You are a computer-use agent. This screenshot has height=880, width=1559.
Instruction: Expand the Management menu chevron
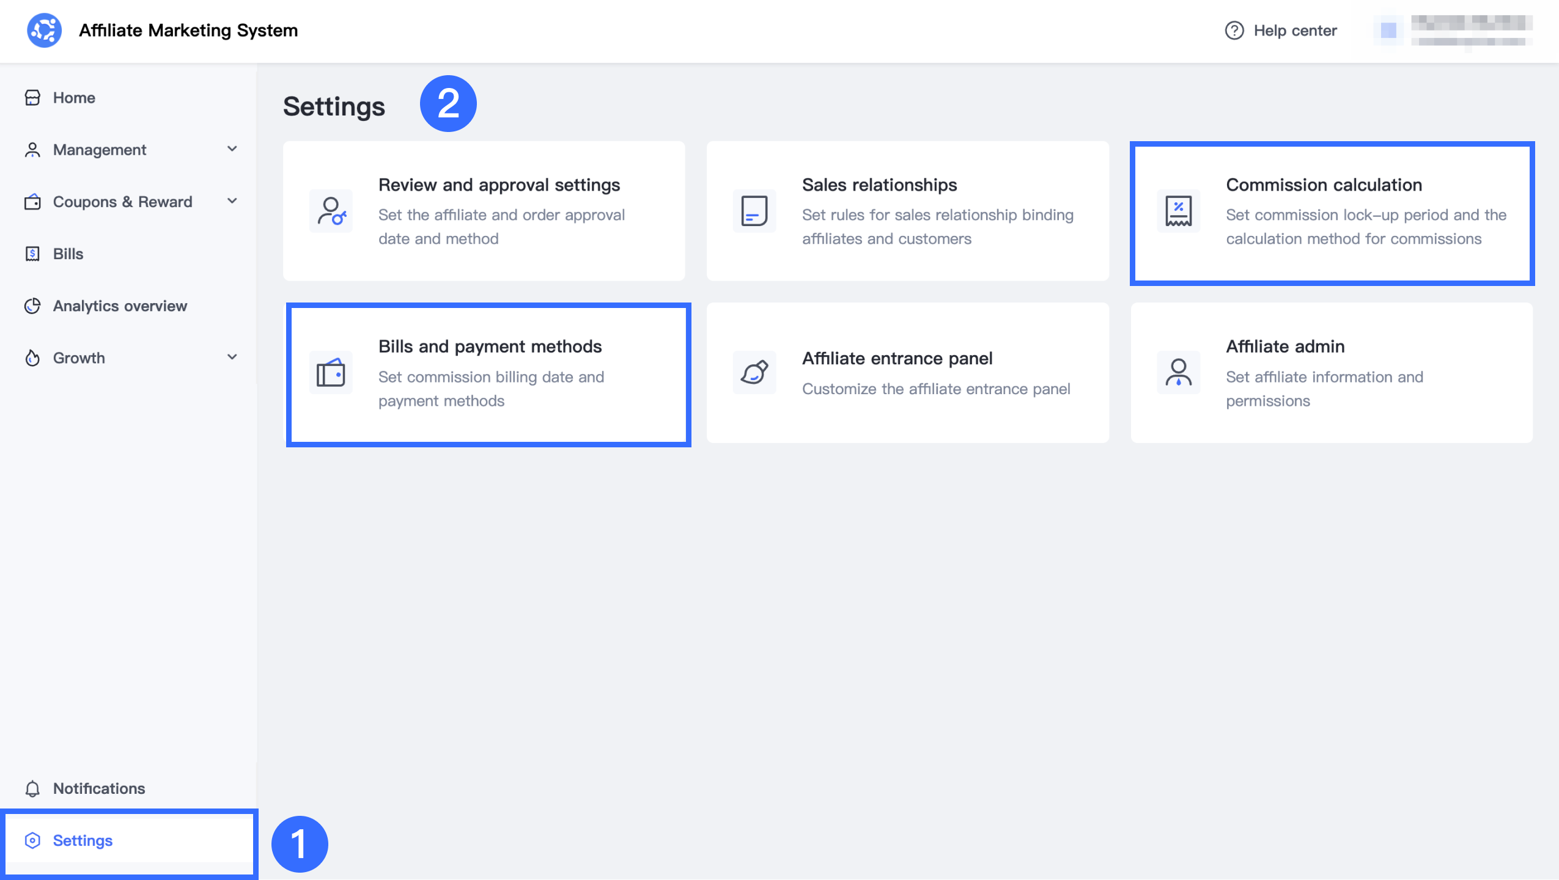click(232, 149)
